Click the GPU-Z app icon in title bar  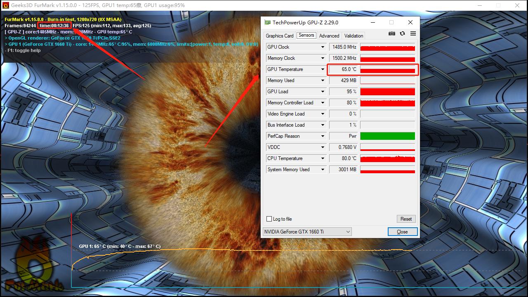coord(267,22)
